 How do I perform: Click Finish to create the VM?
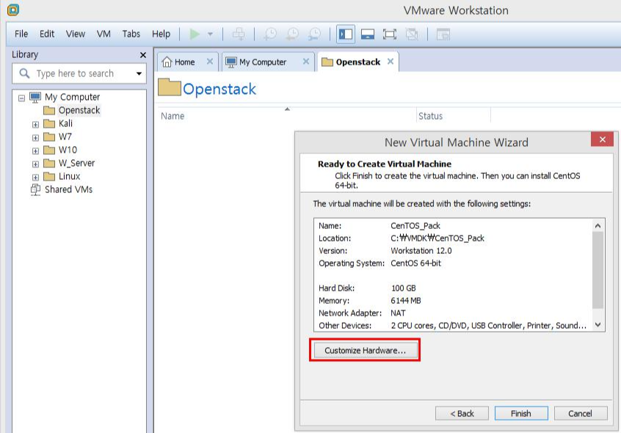click(521, 414)
